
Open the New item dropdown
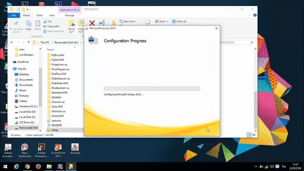[x=128, y=21]
